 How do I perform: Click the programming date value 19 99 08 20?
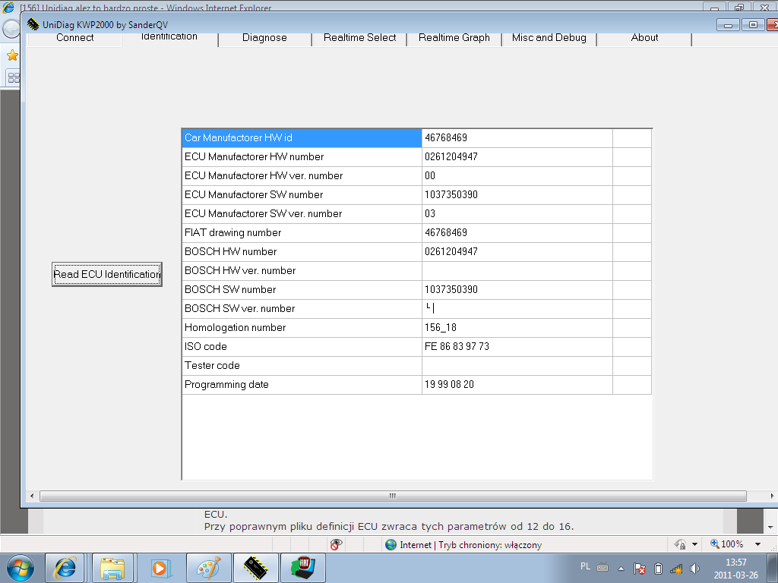[x=449, y=385]
